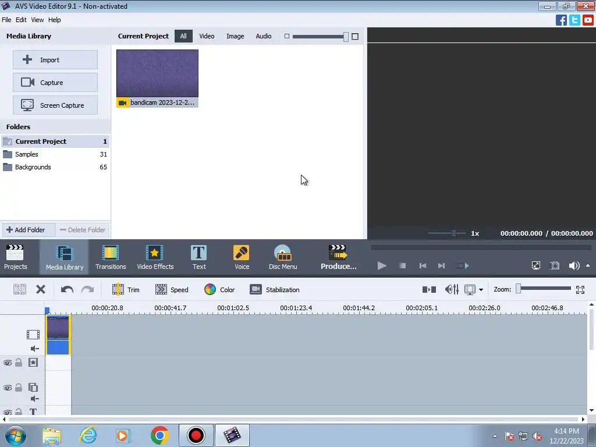Open the Speed settings
Screen dimensions: 596x447
pos(172,290)
